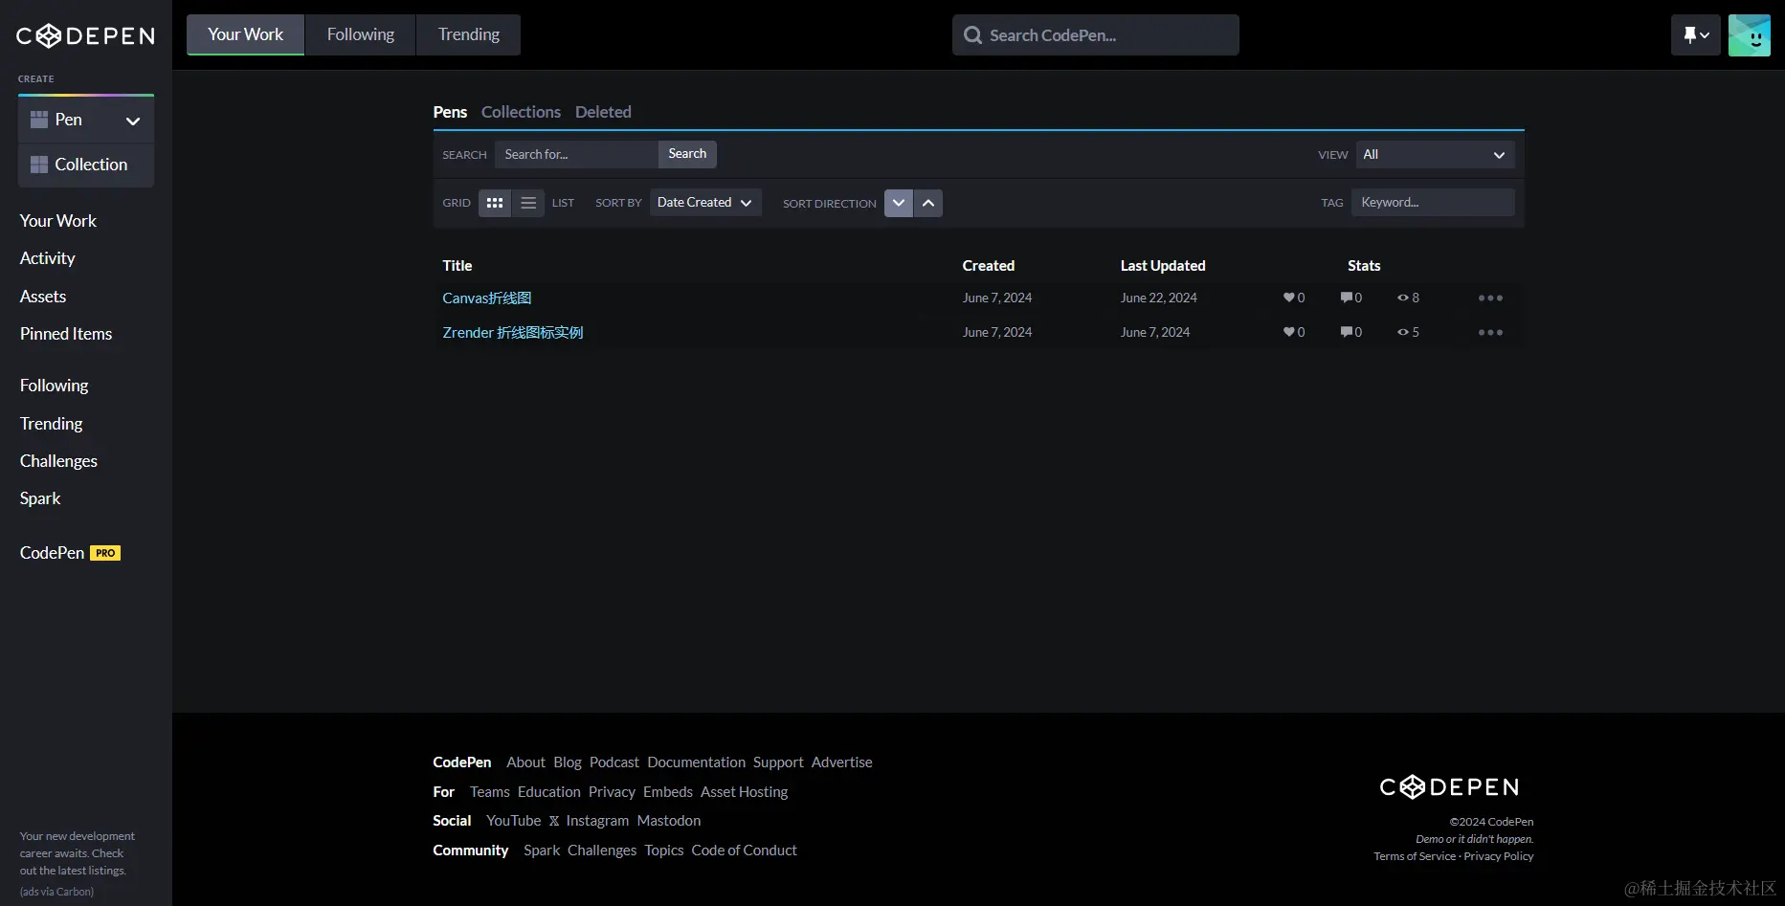This screenshot has width=1785, height=906.
Task: Open the View All dropdown
Action: click(1435, 154)
